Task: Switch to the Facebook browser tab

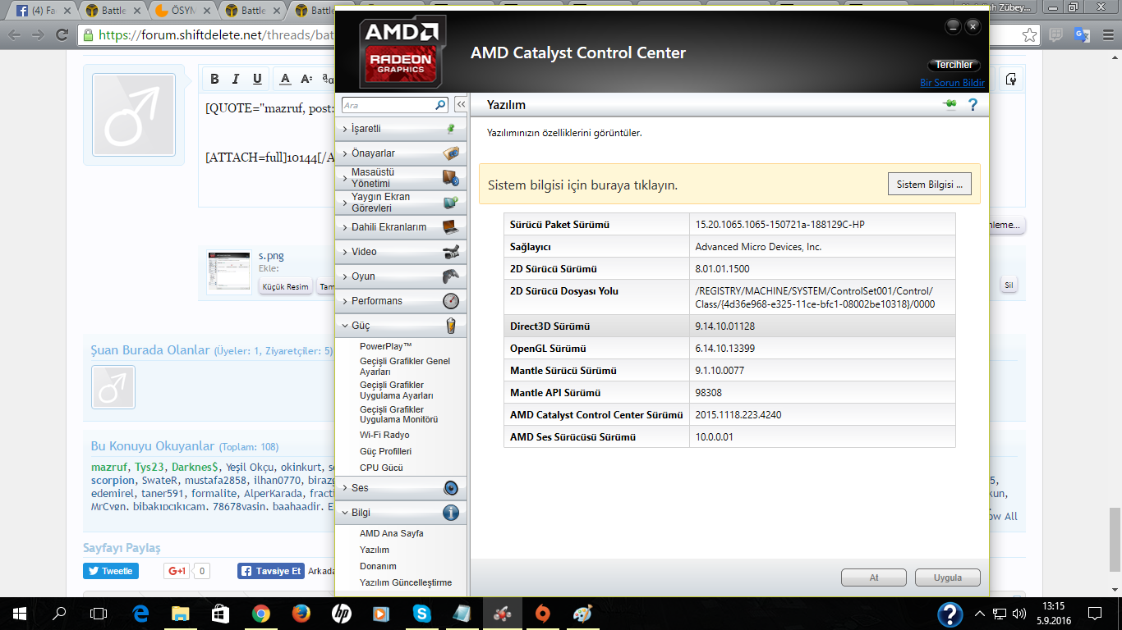Action: (x=41, y=11)
